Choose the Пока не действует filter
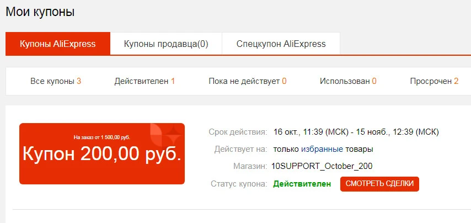Image resolution: width=471 pixels, height=223 pixels. point(248,81)
